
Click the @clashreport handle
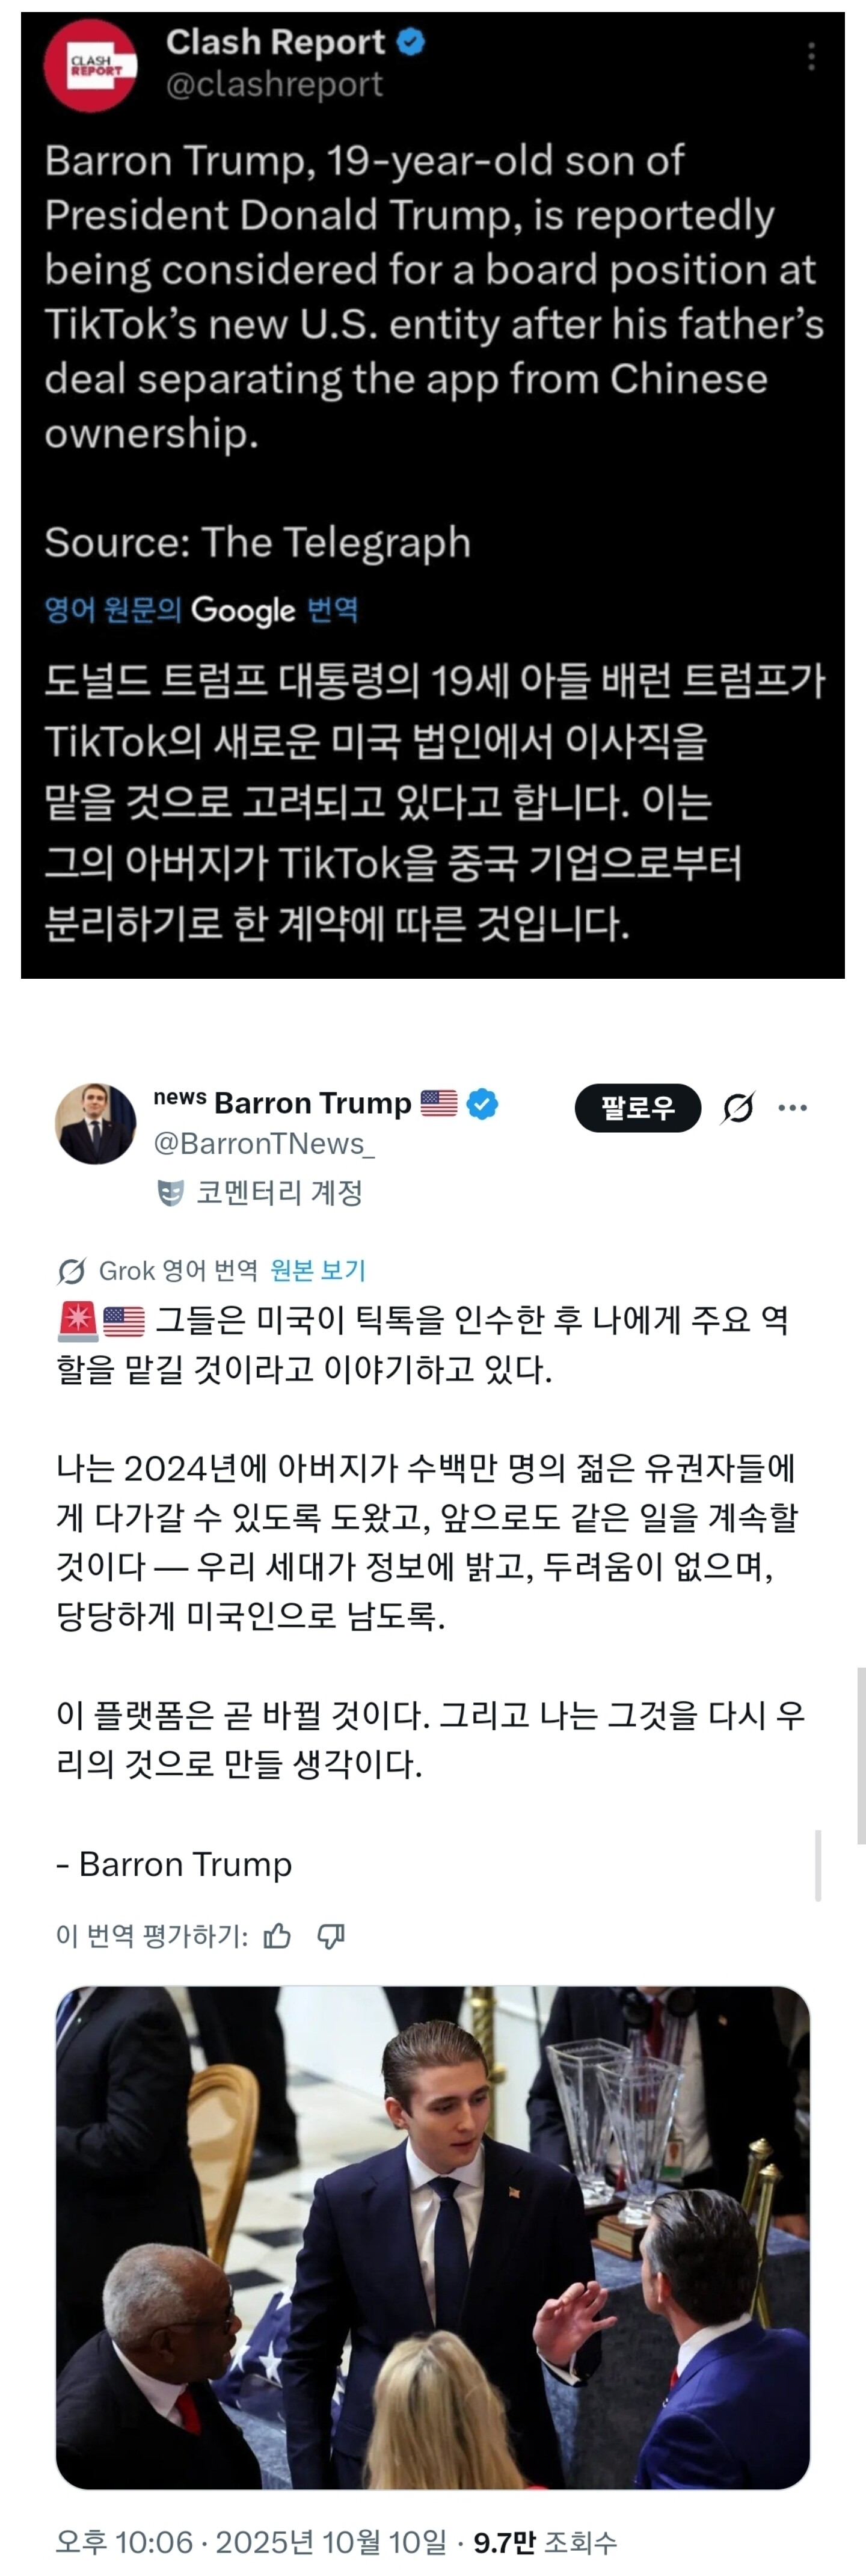coord(274,85)
